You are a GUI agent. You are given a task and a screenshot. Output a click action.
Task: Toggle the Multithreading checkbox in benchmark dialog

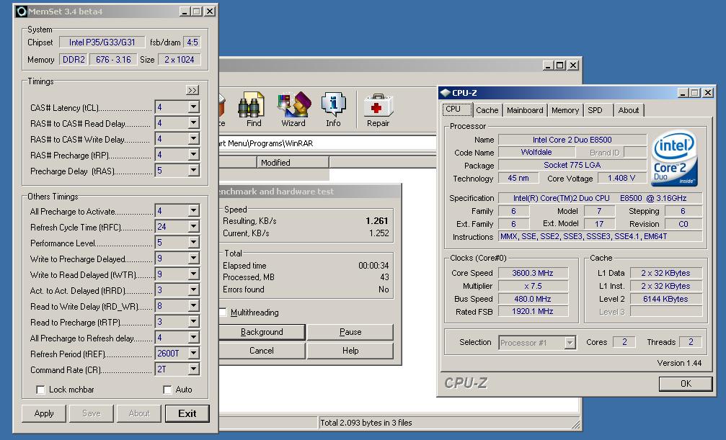point(223,313)
